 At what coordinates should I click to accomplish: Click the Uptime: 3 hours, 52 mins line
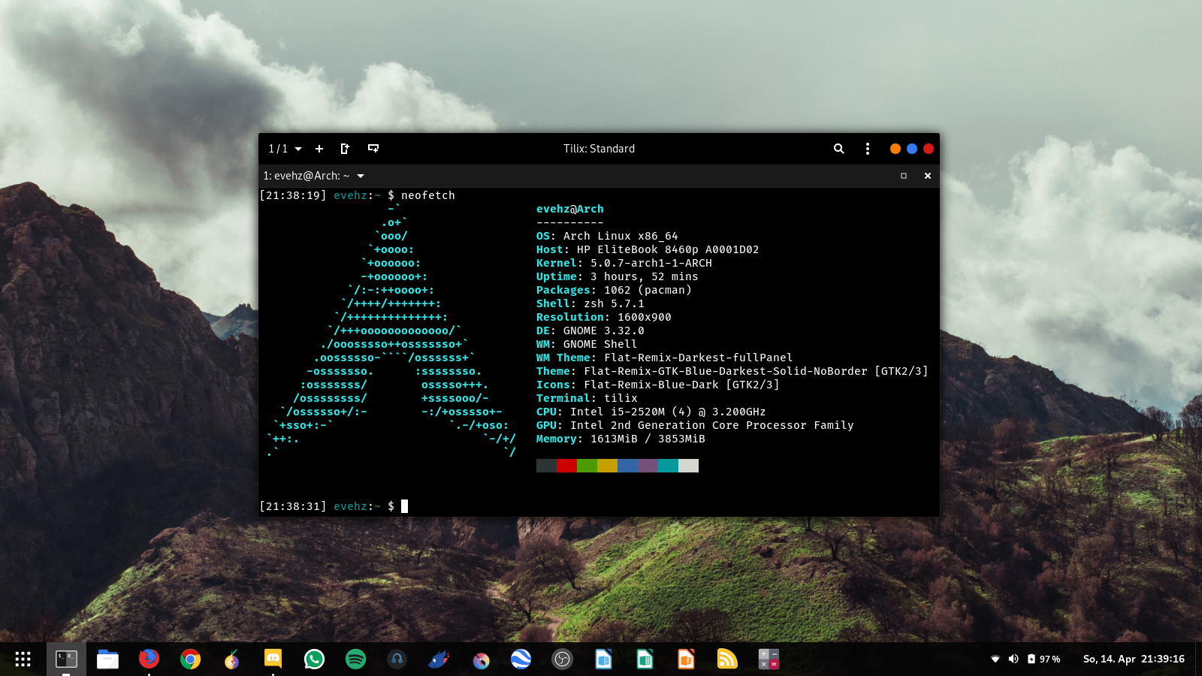618,276
